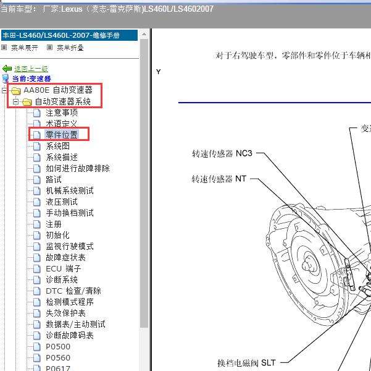Open the 诊断系统 page

62,279
